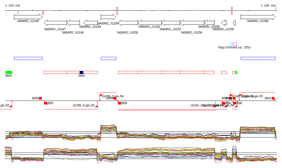Click the red ruler box above SAOUHSC_02156
The image size is (282, 168).
[232, 11]
